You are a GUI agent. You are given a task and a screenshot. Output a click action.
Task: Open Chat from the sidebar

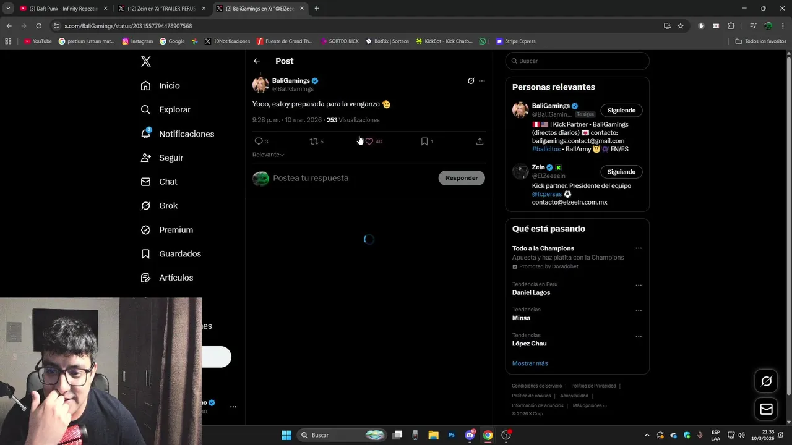tap(160, 182)
